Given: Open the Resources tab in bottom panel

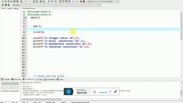Looking at the screenshot, I should tap(16, 80).
